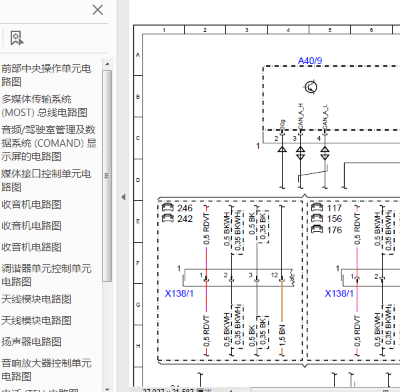Open the second 天线模块电路图 bookmark
The height and width of the screenshot is (392, 400).
click(36, 320)
